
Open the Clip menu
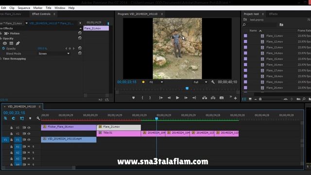coord(12,8)
